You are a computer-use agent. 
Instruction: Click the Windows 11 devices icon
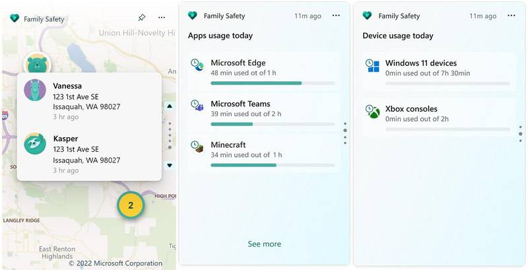click(372, 65)
